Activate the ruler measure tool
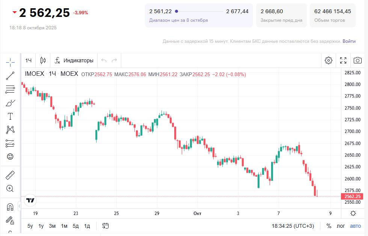Screen dimensions: 368x236 10,175
